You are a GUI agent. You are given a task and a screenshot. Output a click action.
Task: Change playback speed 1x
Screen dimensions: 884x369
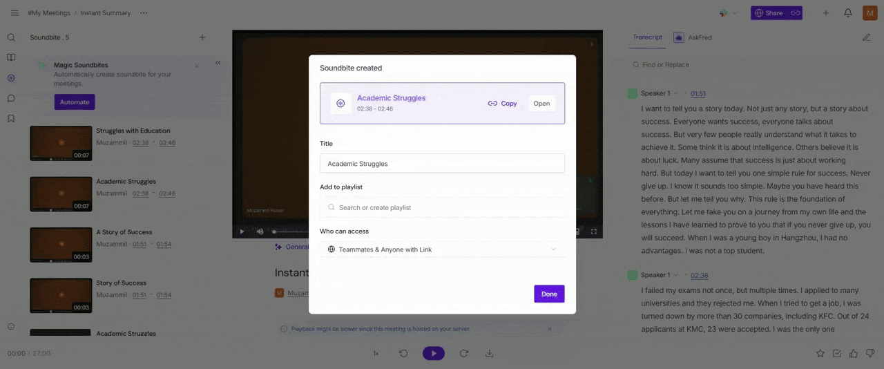point(376,353)
